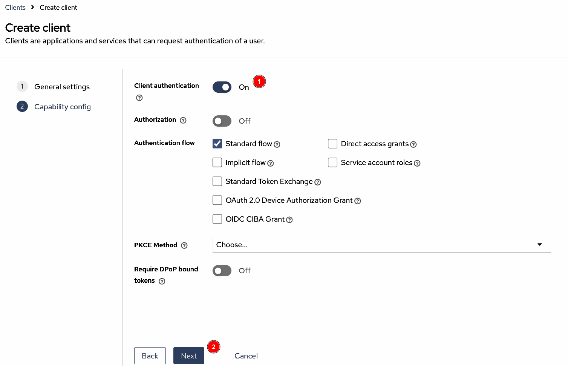The image size is (568, 366).
Task: Click OIDC CIBA Grant help icon
Action: point(289,220)
